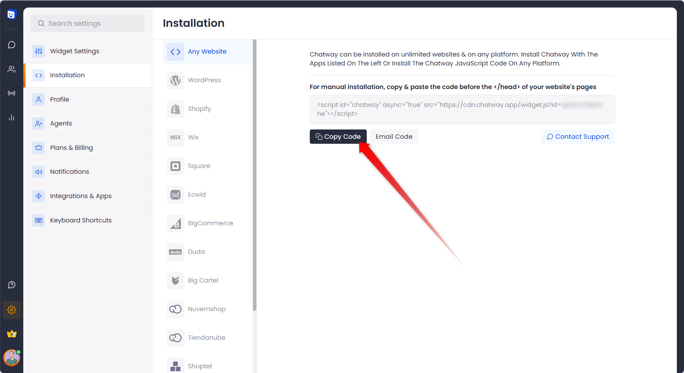
Task: Open Widget Settings menu item
Action: coord(88,51)
